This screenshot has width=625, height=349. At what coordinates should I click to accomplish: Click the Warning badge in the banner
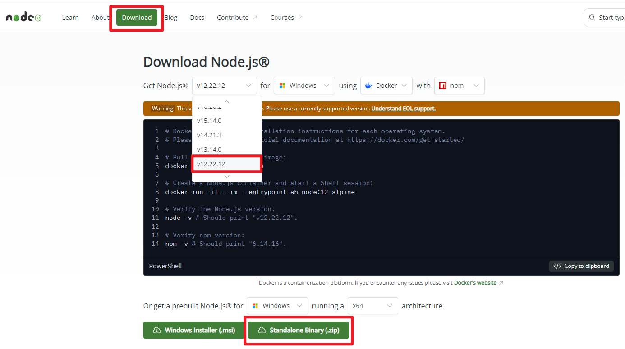163,109
